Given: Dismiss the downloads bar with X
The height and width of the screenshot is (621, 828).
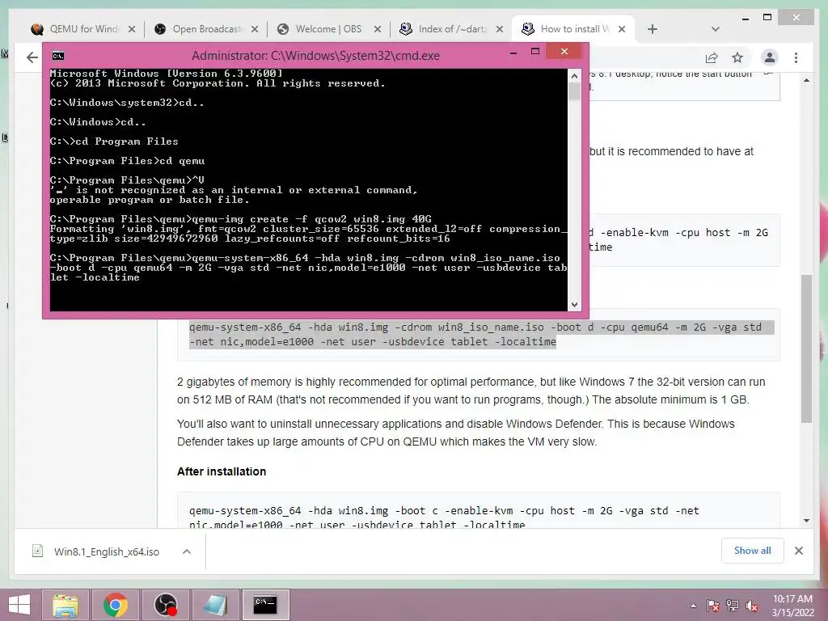Looking at the screenshot, I should pos(798,551).
